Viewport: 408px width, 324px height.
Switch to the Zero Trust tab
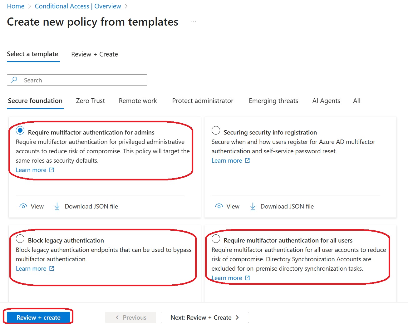[90, 101]
